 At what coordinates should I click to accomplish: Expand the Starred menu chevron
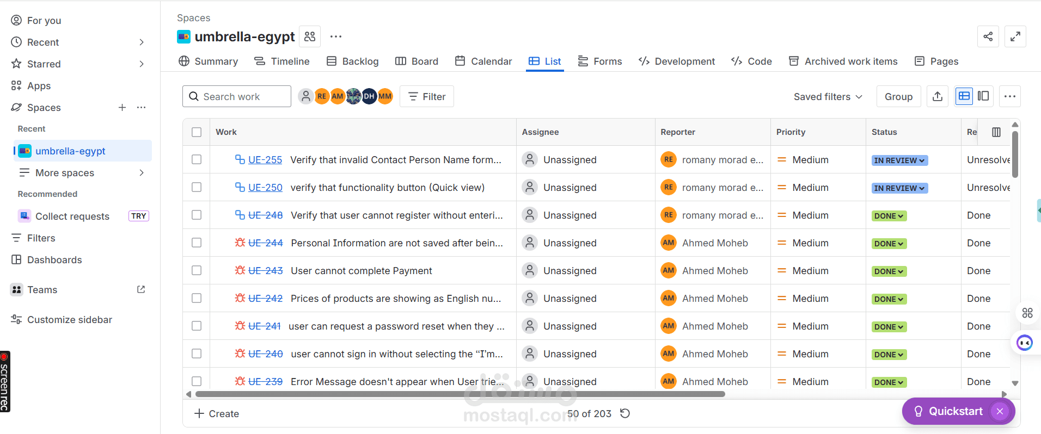pos(142,64)
